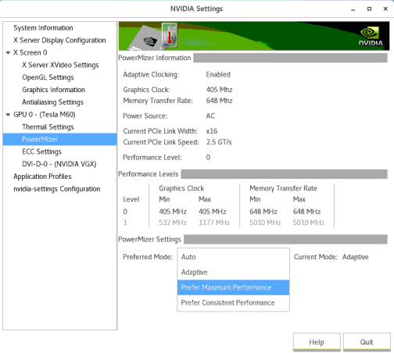Choose Auto preferred mode option

233,257
